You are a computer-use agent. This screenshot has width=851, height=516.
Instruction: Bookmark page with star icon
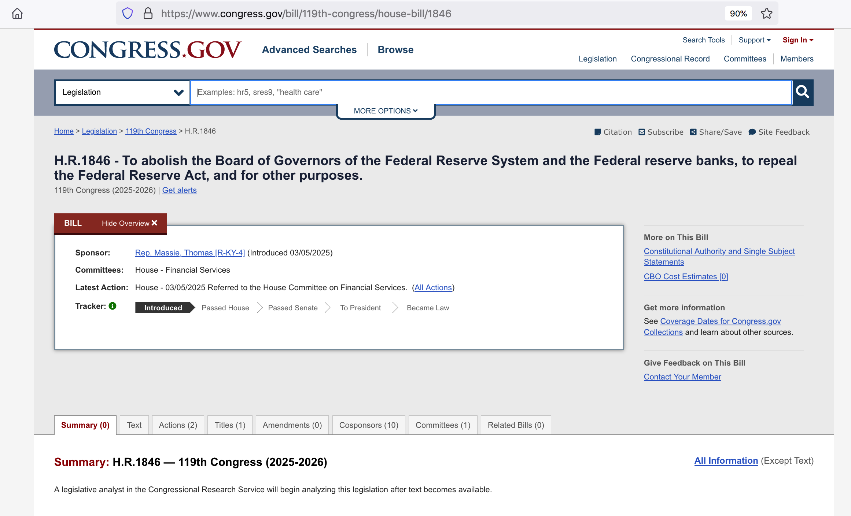(766, 14)
